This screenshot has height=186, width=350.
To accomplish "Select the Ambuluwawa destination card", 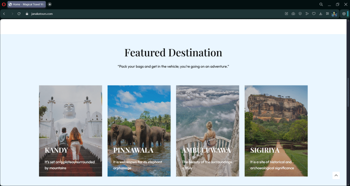I will (x=207, y=131).
